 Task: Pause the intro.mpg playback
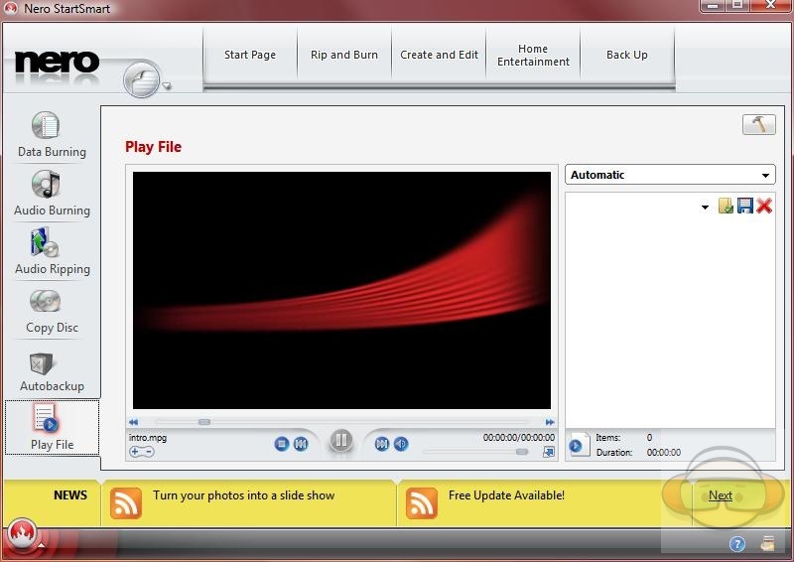pos(340,441)
